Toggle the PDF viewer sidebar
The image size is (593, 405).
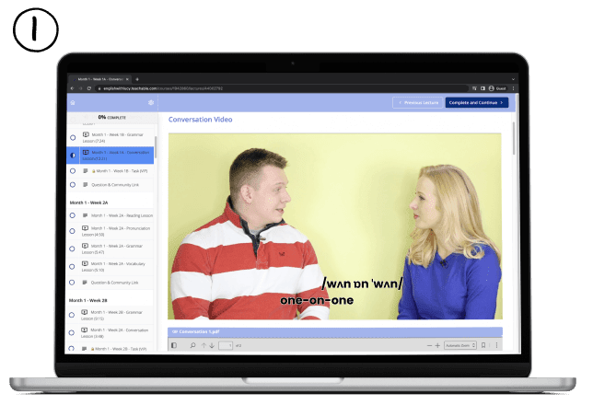174,345
